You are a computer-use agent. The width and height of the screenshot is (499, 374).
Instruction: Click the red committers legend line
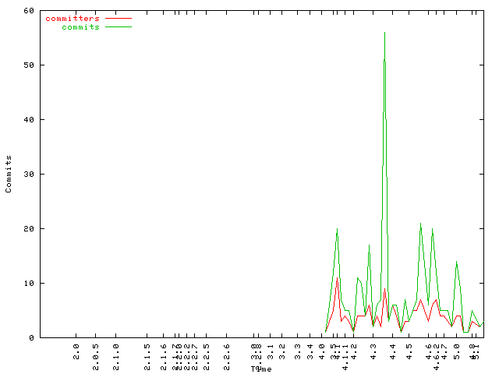point(118,18)
